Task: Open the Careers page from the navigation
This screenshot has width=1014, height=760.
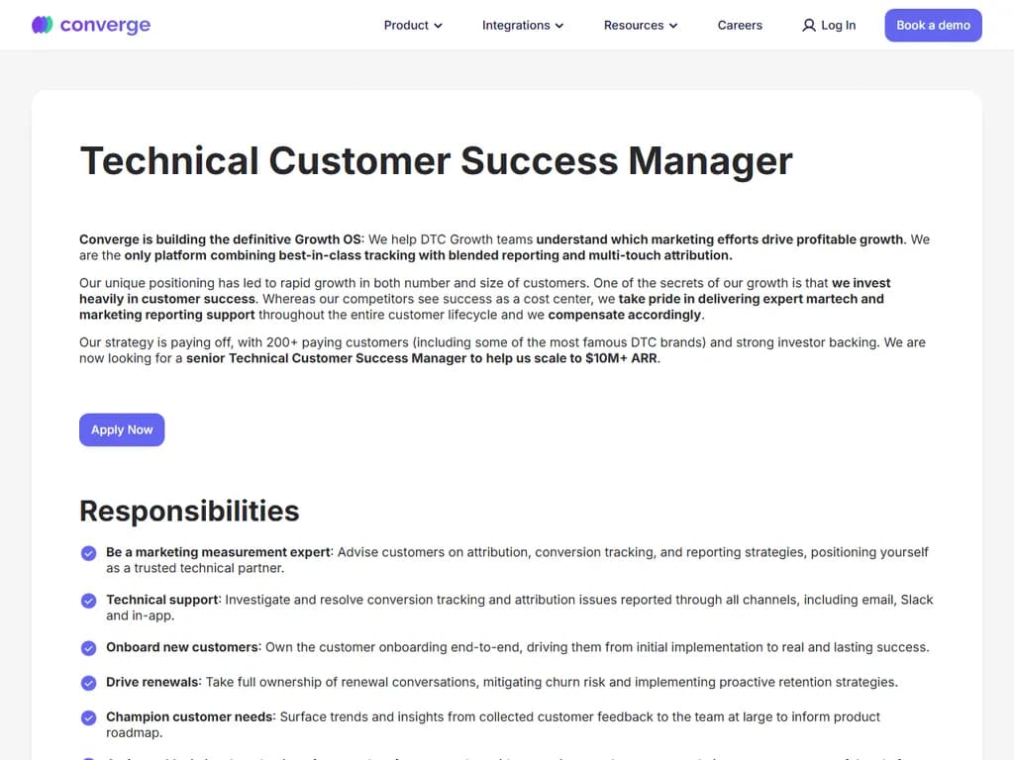Action: (x=740, y=25)
